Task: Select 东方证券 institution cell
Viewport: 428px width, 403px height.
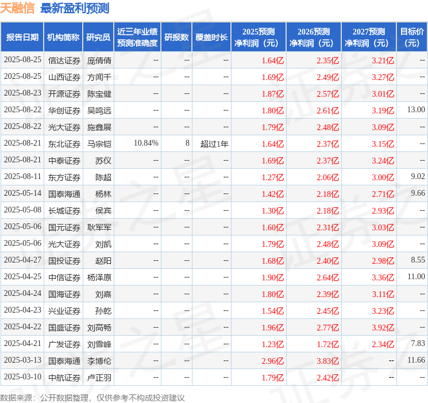Action: pyautogui.click(x=64, y=177)
